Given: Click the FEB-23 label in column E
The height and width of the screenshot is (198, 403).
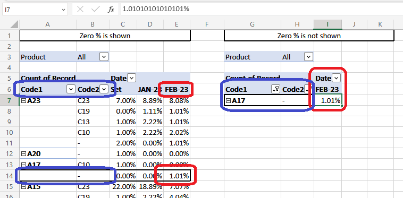Looking at the screenshot, I should [x=177, y=89].
